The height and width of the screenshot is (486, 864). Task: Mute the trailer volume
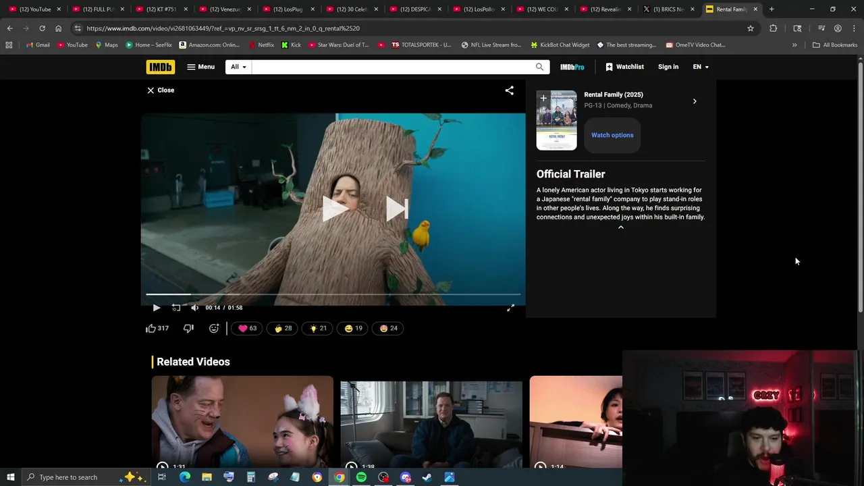194,308
